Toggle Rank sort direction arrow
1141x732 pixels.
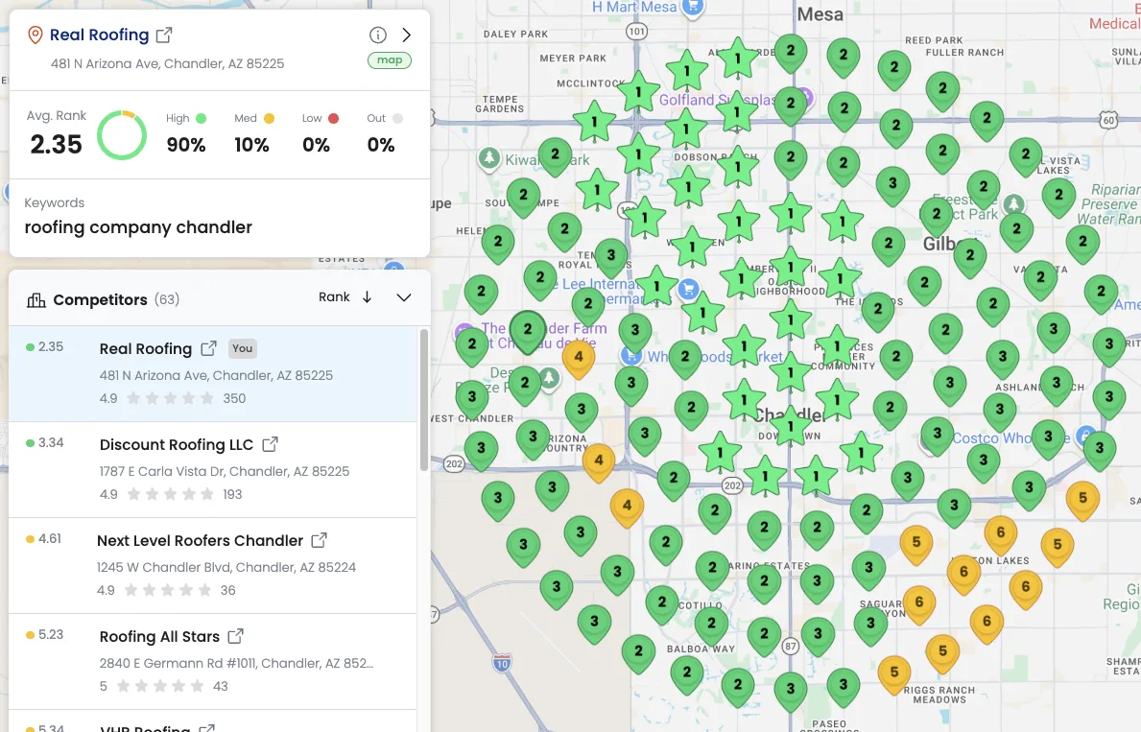pyautogui.click(x=368, y=296)
